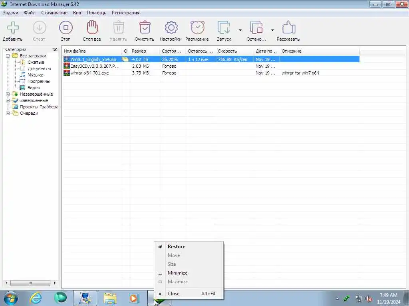Image resolution: width=409 pixels, height=306 pixels.
Task: Click the Стоп все hand icon
Action: pos(92,27)
